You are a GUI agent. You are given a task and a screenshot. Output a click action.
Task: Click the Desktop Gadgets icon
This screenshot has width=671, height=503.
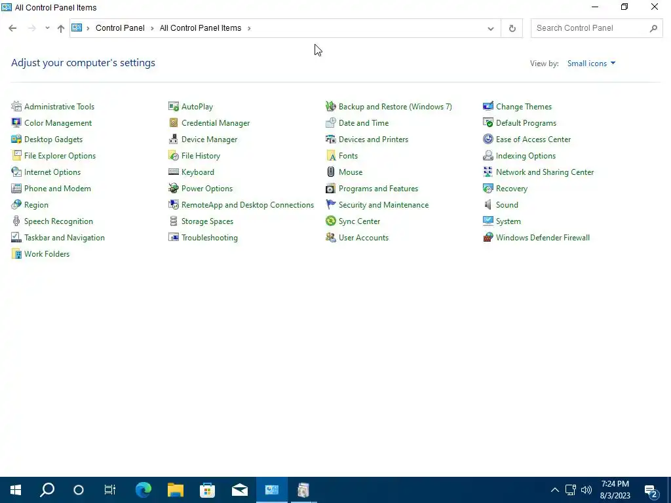point(16,139)
